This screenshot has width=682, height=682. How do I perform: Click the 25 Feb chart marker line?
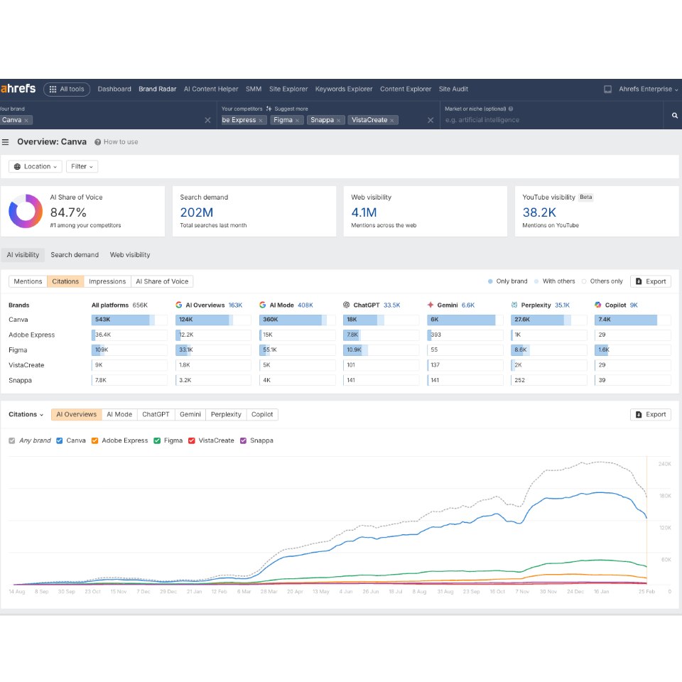pyautogui.click(x=646, y=520)
